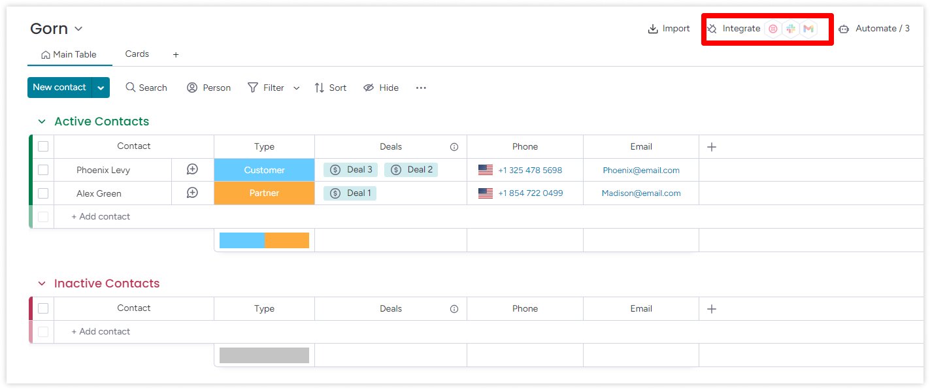
Task: Open the three-dot more options menu
Action: [x=421, y=88]
